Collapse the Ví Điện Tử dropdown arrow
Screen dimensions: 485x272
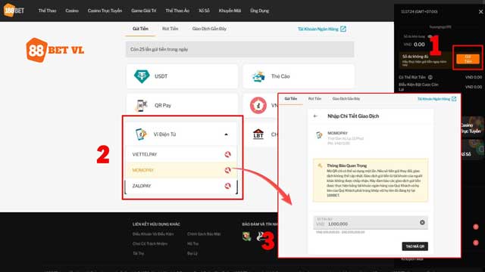(226, 134)
